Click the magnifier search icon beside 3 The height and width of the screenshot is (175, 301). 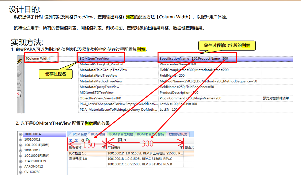point(120,140)
